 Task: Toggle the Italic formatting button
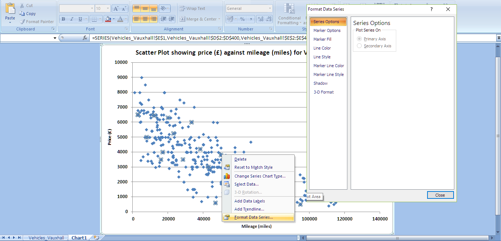pyautogui.click(x=72, y=19)
